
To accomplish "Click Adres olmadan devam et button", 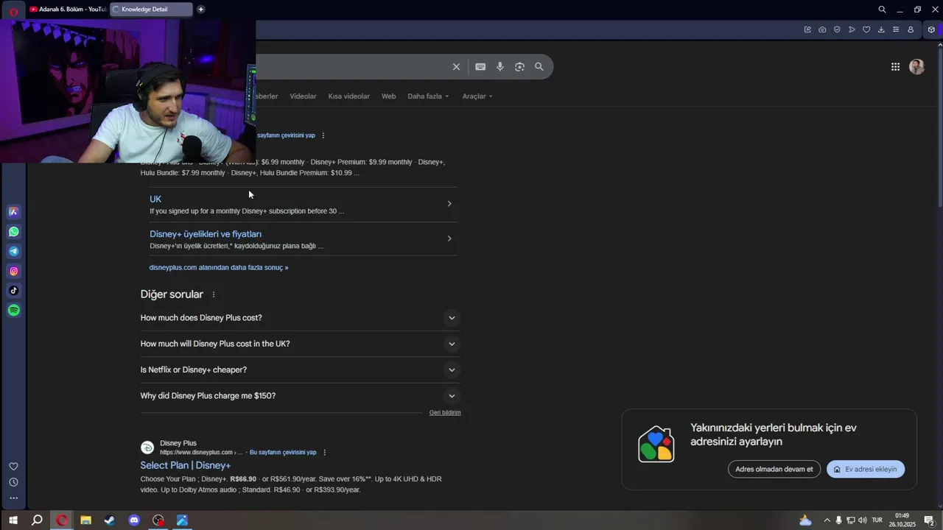I will click(774, 469).
